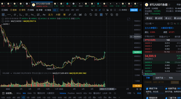Toggle the EMA overlay indicator
This screenshot has height=99, width=181.
coord(29,93)
